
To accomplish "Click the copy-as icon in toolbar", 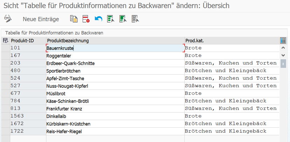I will [x=74, y=19].
